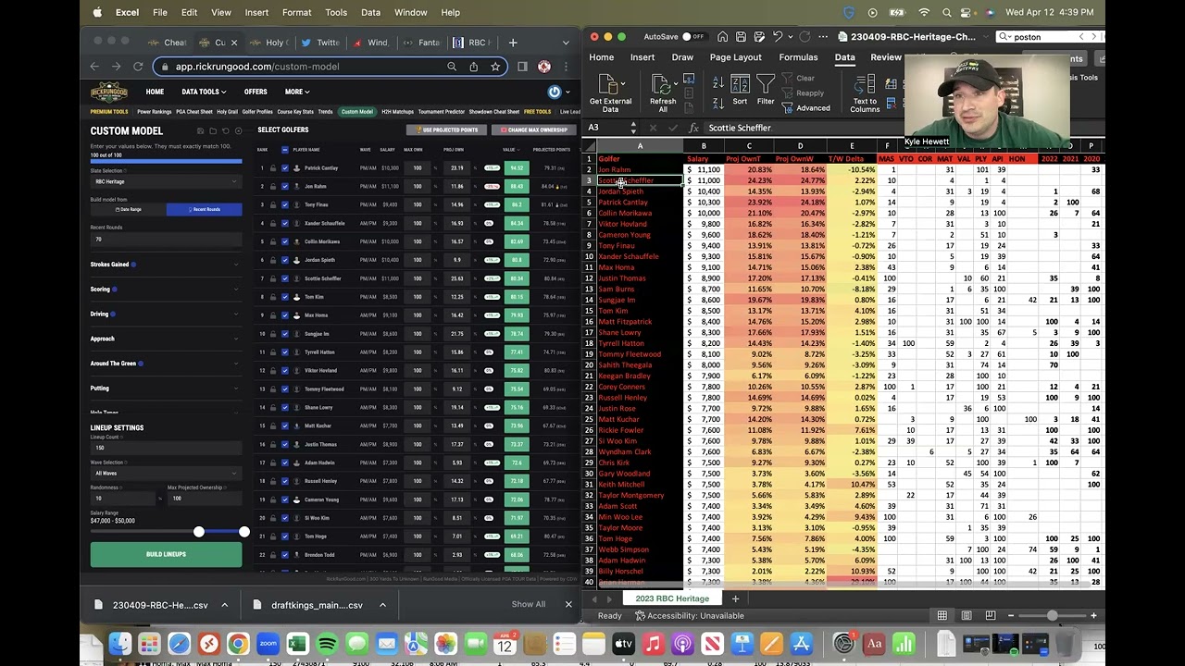Click the Filter funnel in Excel ribbon
Viewport: 1185px width, 666px height.
[x=766, y=90]
